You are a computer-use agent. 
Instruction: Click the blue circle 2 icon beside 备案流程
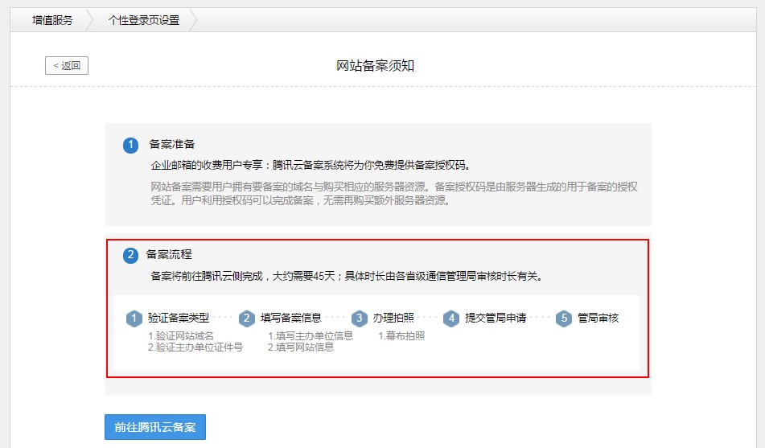131,255
